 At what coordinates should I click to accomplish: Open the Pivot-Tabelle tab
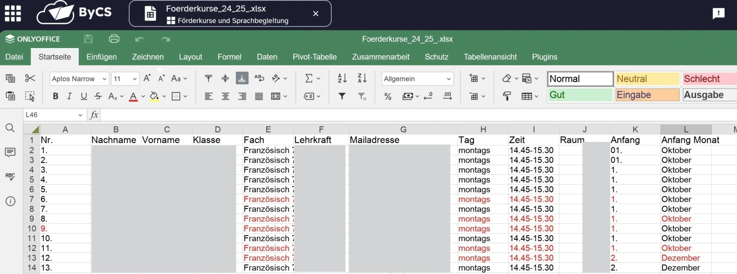click(314, 57)
